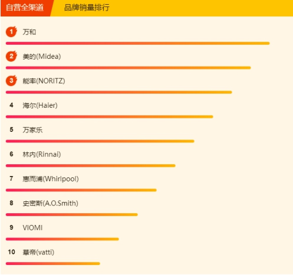
Task: Select the 品牌销量排行 tab
Action: click(87, 8)
